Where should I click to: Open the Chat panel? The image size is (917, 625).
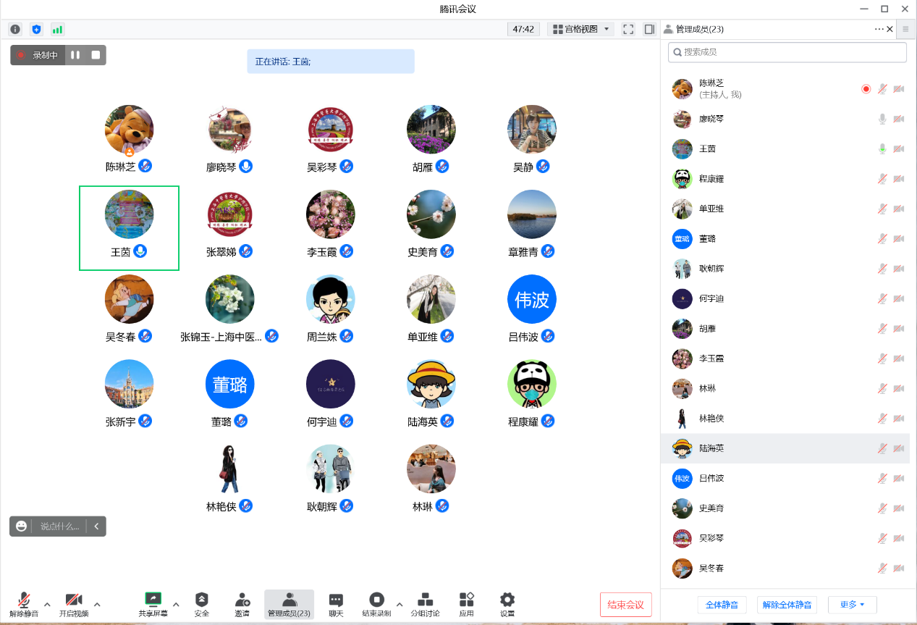pos(336,605)
